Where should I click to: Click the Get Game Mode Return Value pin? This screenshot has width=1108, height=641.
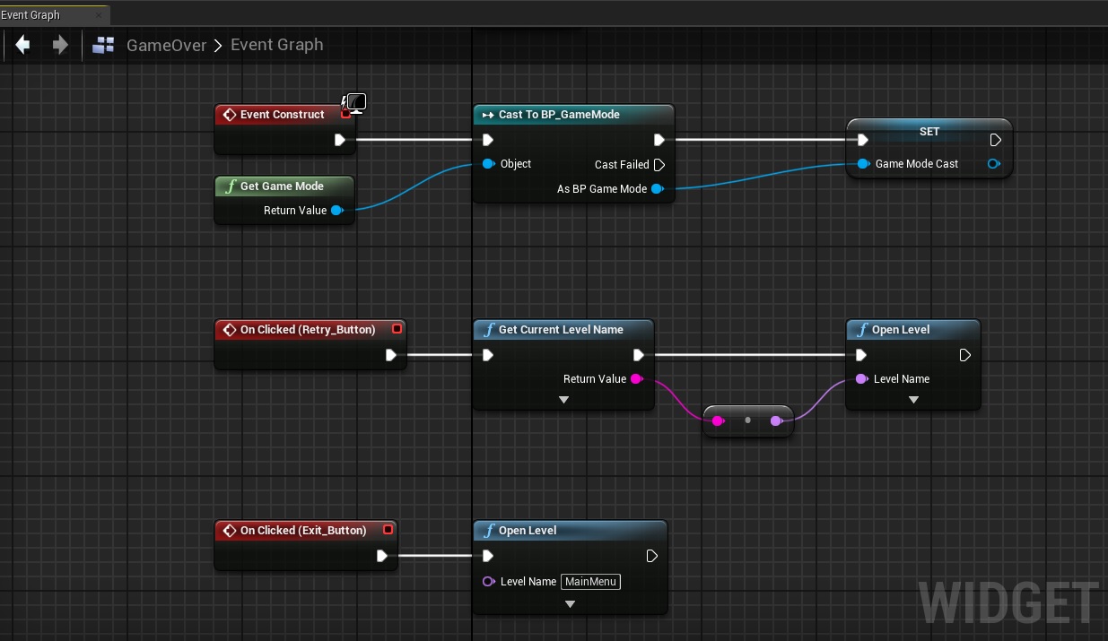tap(336, 211)
